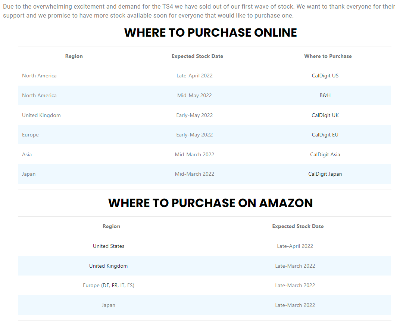Click North America region in CalDigit US row
This screenshot has width=403, height=326.
39,76
